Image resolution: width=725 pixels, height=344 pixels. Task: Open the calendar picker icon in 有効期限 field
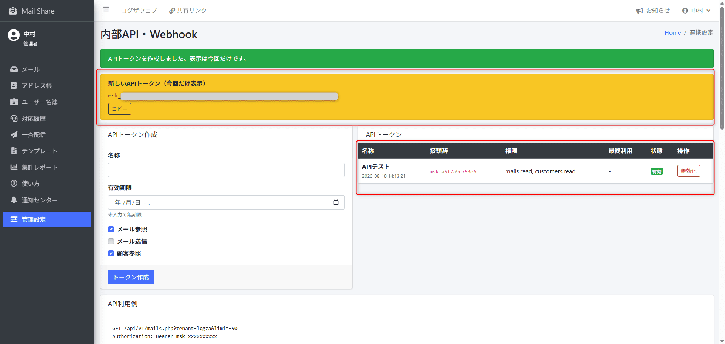(336, 202)
